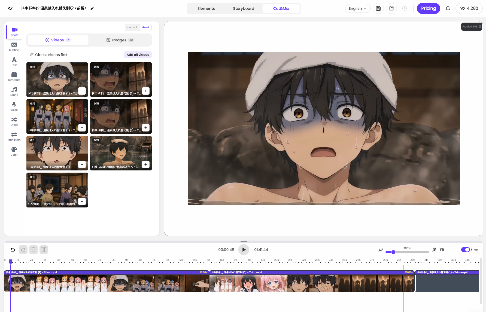Click the app logo in the header
This screenshot has height=312, width=486.
[10, 8]
